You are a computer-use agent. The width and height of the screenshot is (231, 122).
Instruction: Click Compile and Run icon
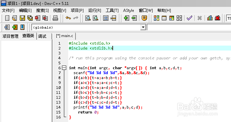point(172,18)
